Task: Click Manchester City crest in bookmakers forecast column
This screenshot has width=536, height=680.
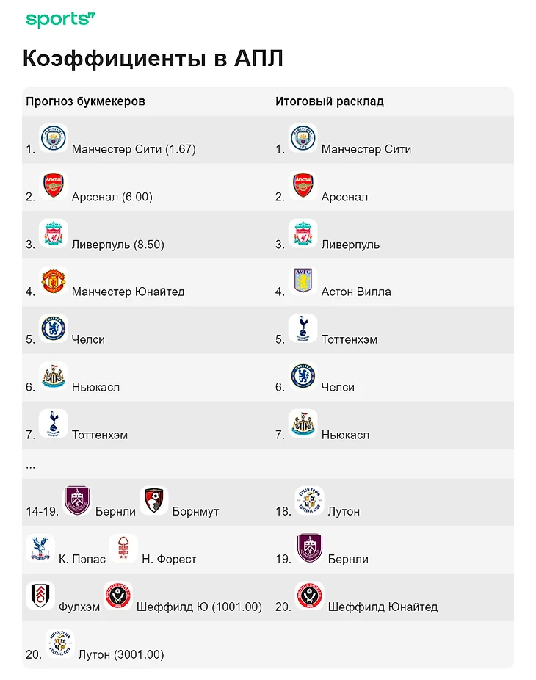Action: click(53, 138)
